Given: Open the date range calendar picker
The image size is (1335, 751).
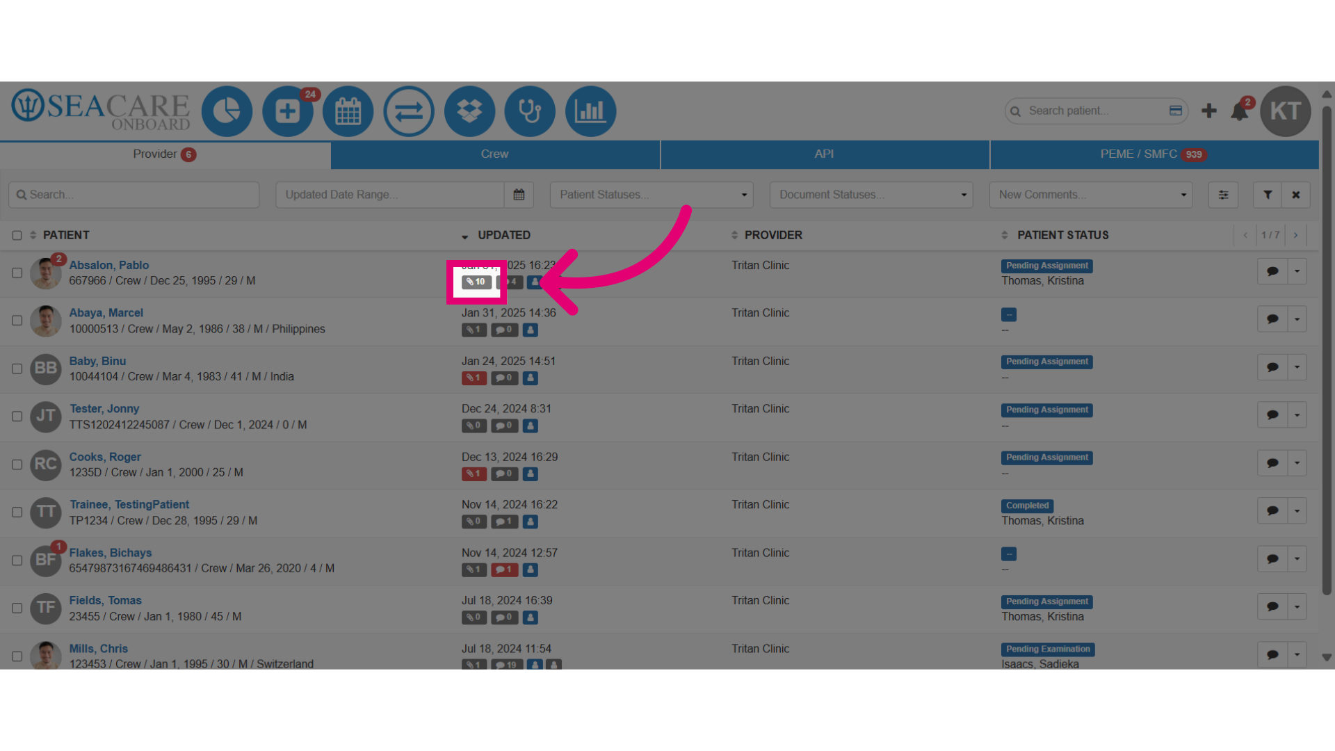Looking at the screenshot, I should coord(519,195).
